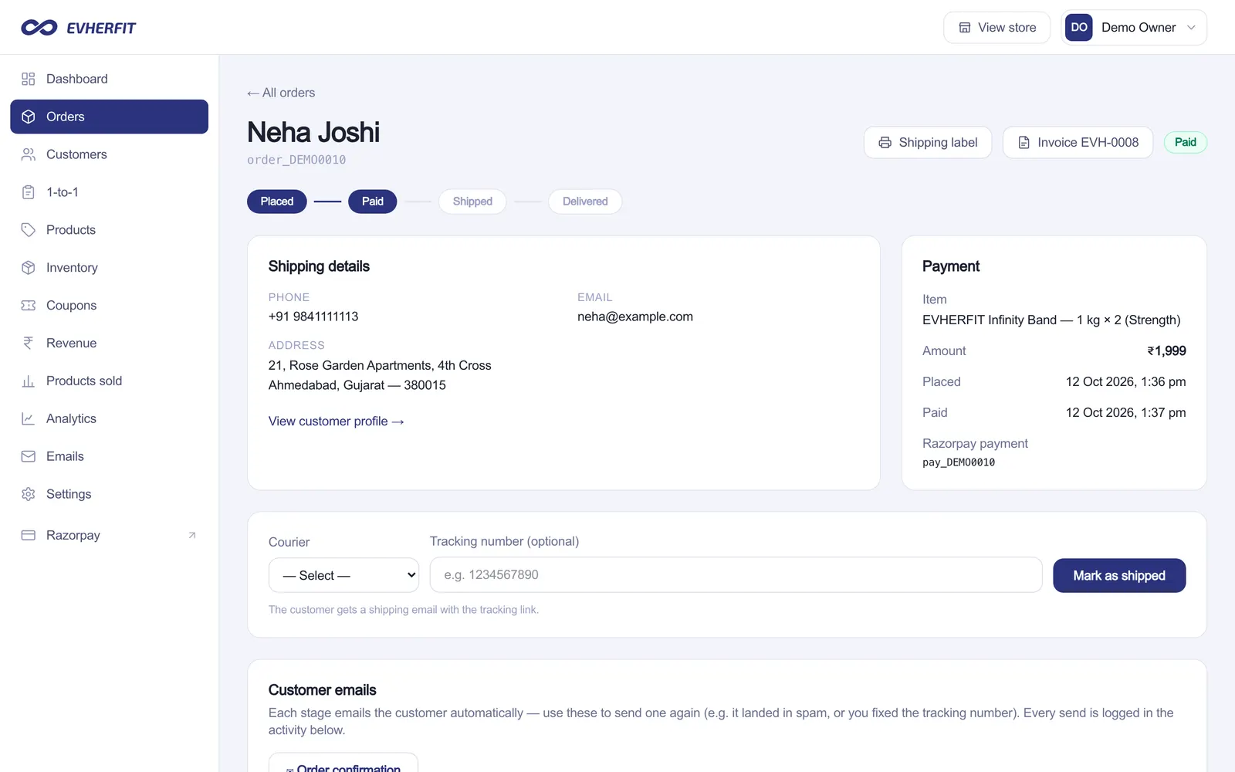Open the Courier select dropdown
Screen dimensions: 1235x772
pos(343,575)
